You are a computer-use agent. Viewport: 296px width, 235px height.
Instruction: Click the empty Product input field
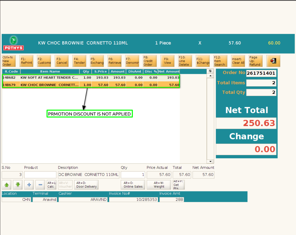[x=40, y=174]
